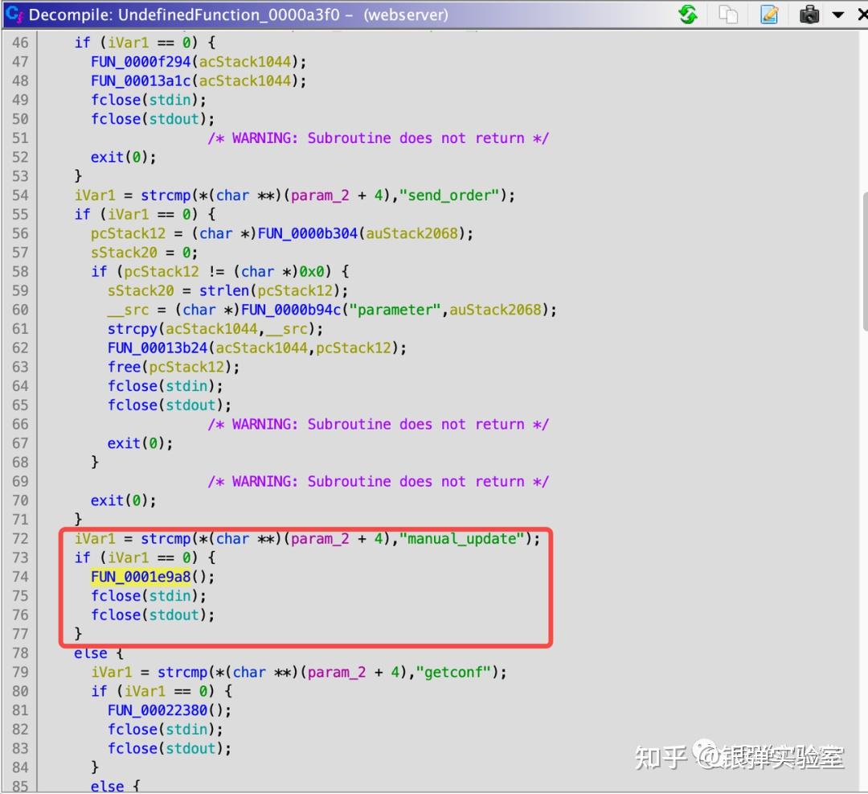Click the copy to clipboard icon
This screenshot has height=794, width=868.
[728, 14]
